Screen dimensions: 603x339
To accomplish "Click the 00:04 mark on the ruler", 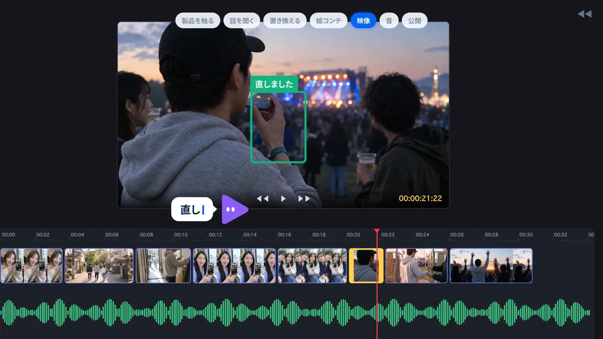I will tap(77, 234).
